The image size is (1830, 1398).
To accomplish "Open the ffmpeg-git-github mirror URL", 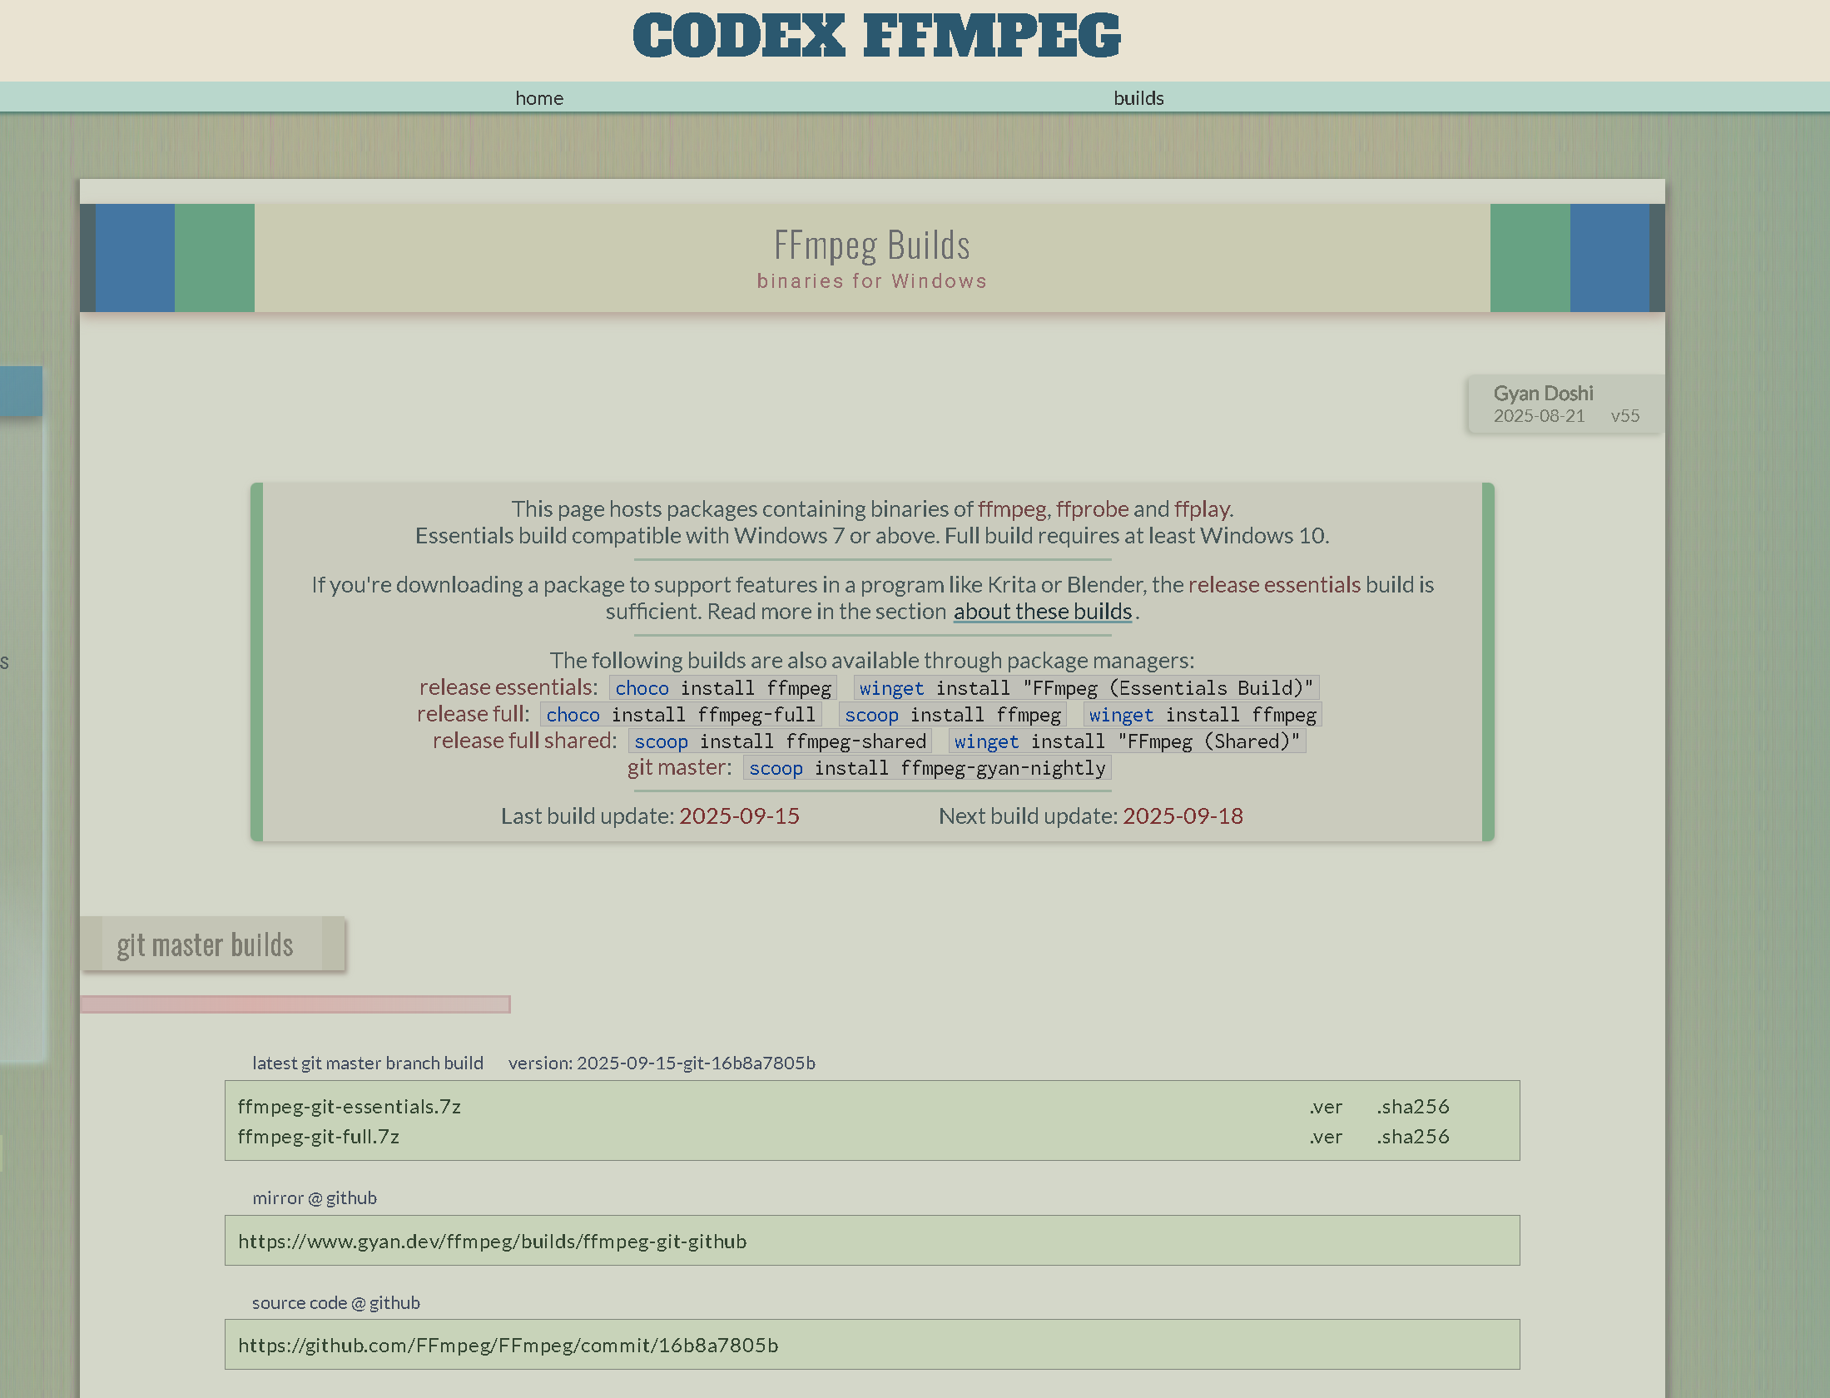I will 493,1242.
